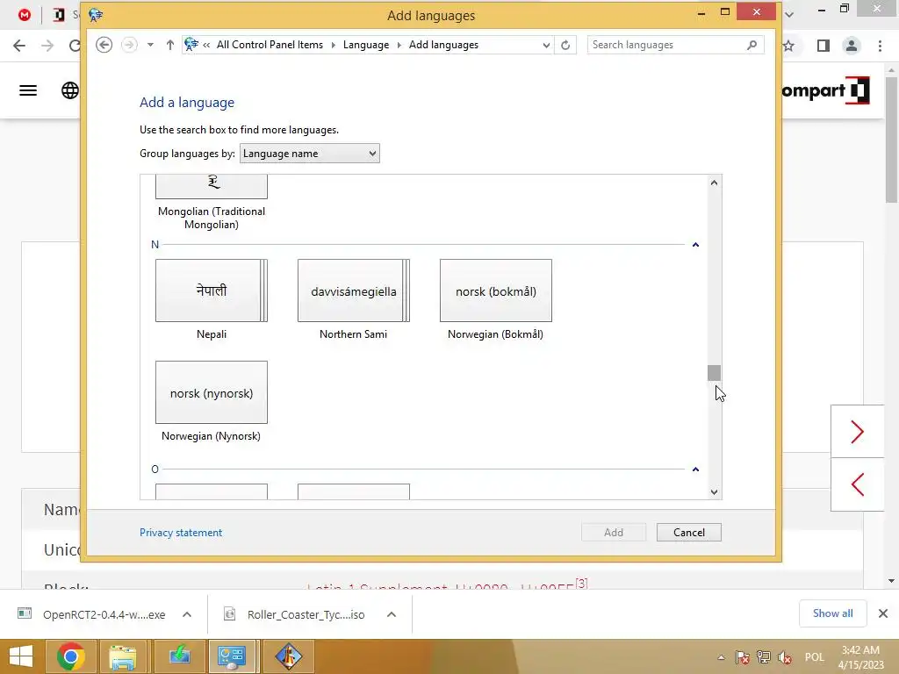Toggle the Chrome side panel icon
The image size is (899, 674).
coord(823,46)
